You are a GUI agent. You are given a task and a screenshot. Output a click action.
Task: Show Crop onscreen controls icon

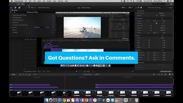162,35
